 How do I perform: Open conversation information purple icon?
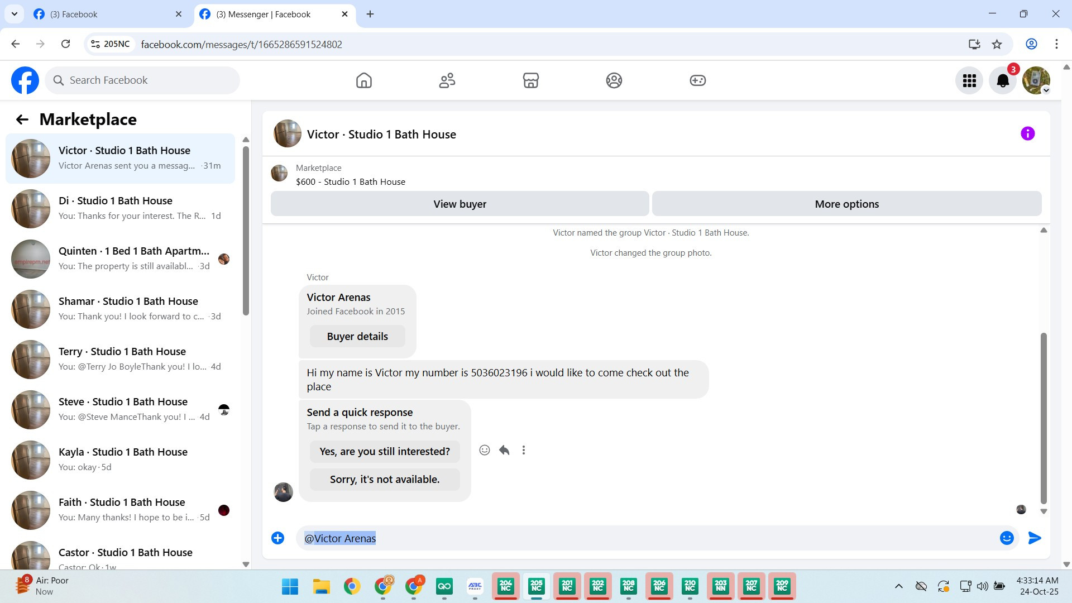(x=1027, y=133)
